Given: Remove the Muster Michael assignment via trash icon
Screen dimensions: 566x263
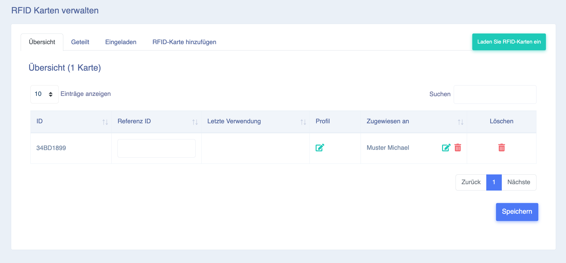Looking at the screenshot, I should coord(458,148).
